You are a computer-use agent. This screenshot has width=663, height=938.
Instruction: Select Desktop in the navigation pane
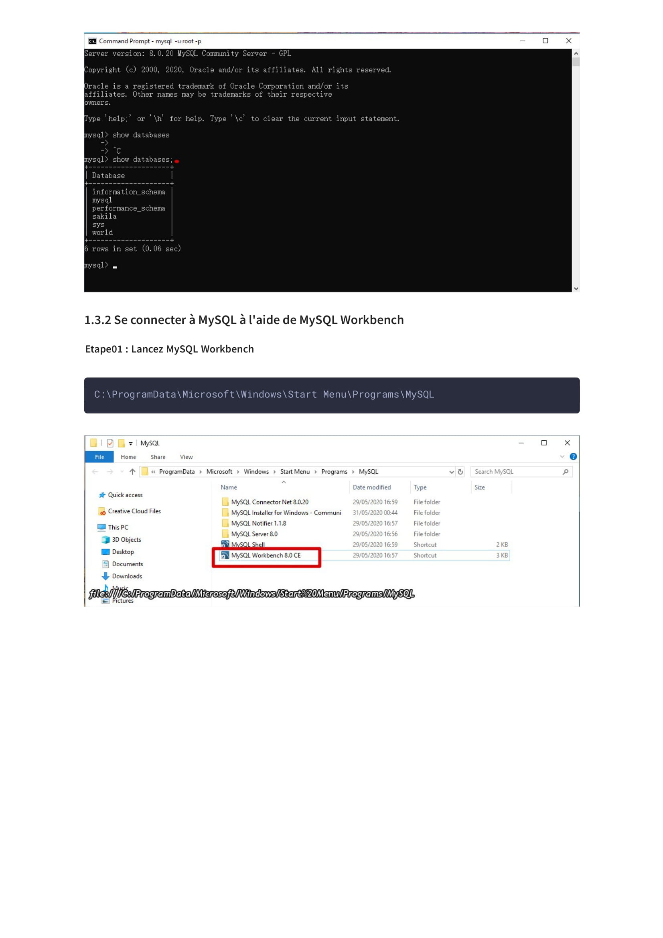pyautogui.click(x=118, y=551)
